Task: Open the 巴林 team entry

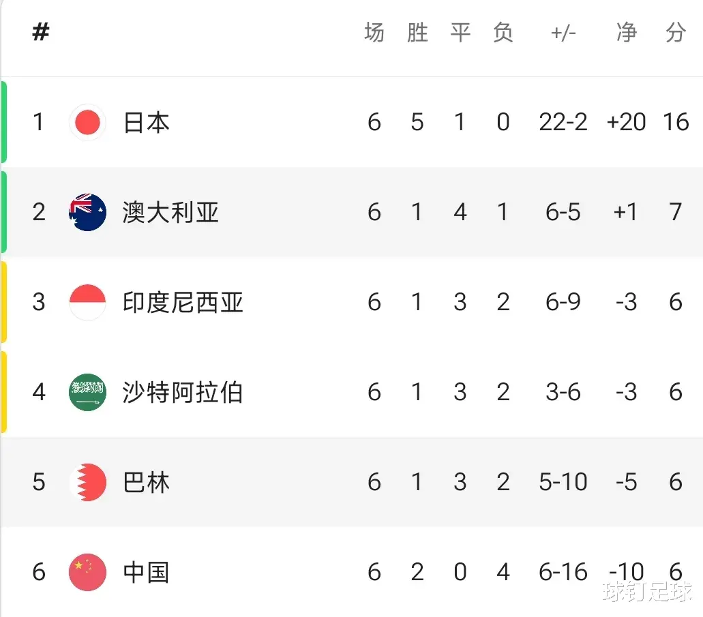Action: 146,482
